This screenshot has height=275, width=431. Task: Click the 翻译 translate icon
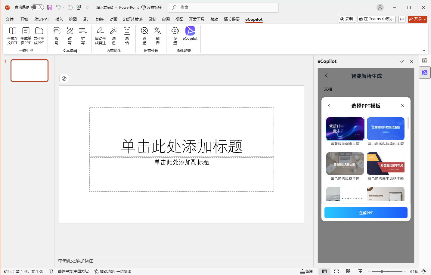(x=158, y=31)
